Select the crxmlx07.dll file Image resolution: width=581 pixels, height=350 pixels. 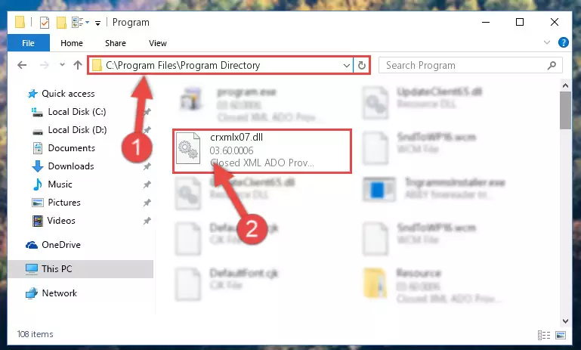[x=261, y=151]
